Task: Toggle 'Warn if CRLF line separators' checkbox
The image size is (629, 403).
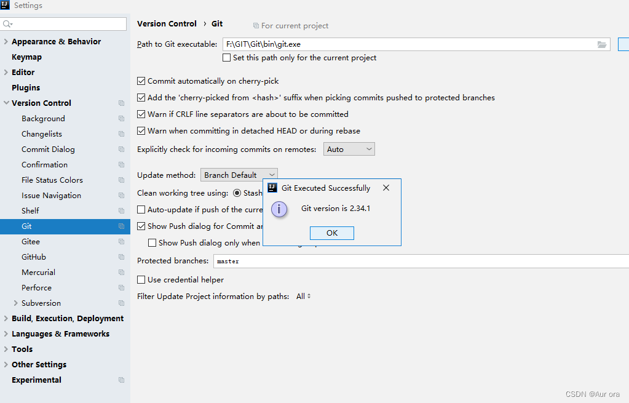Action: (x=141, y=114)
